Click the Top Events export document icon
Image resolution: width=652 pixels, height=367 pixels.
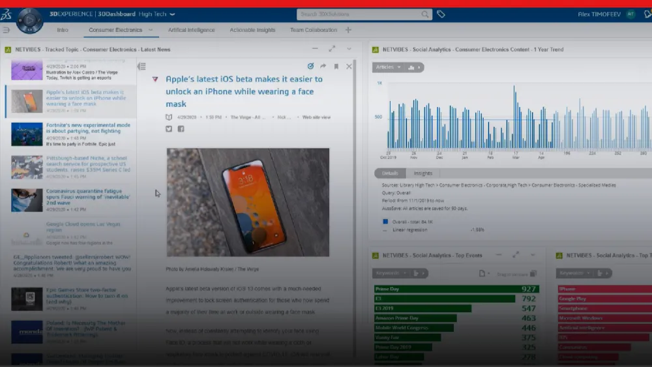click(x=484, y=273)
